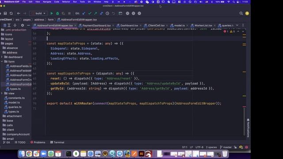Expand all project tree items icon
The width and height of the screenshot is (283, 159).
[9, 26]
